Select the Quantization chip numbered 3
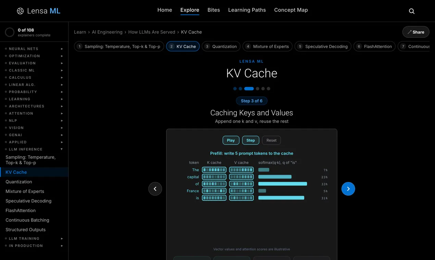 [221, 46]
